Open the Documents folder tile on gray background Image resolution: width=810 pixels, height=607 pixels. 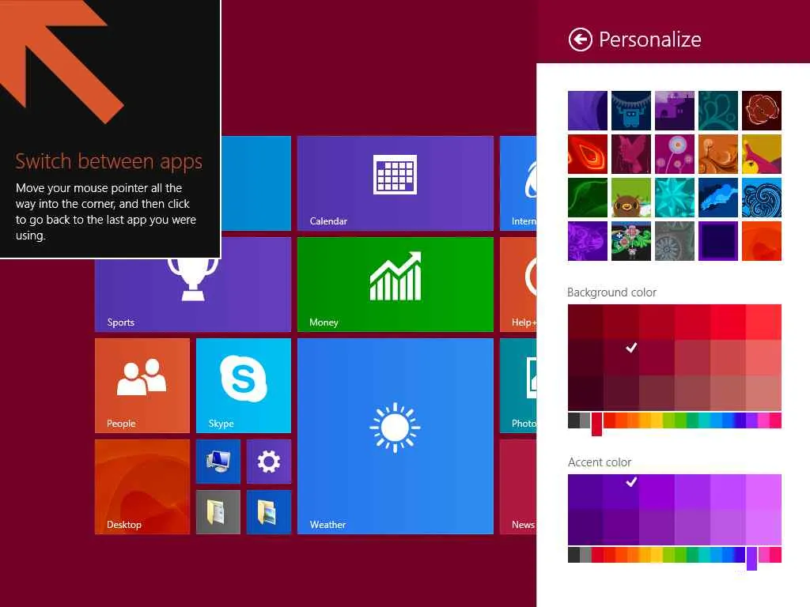tap(218, 512)
